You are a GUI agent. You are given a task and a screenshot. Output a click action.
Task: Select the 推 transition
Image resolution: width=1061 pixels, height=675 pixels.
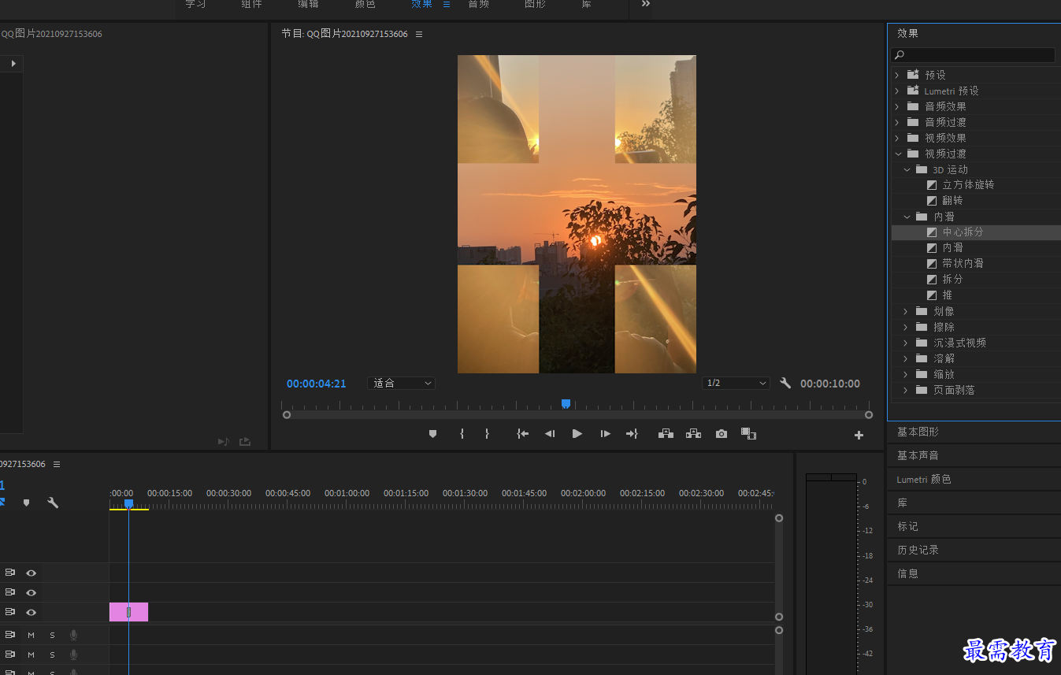coord(948,295)
